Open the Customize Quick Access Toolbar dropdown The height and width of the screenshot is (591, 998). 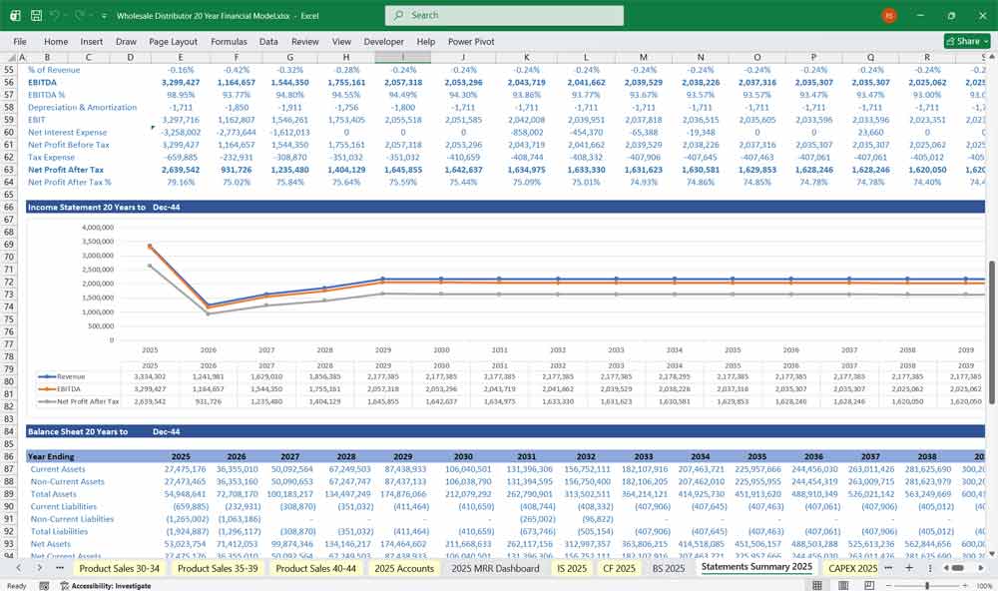[x=104, y=16]
